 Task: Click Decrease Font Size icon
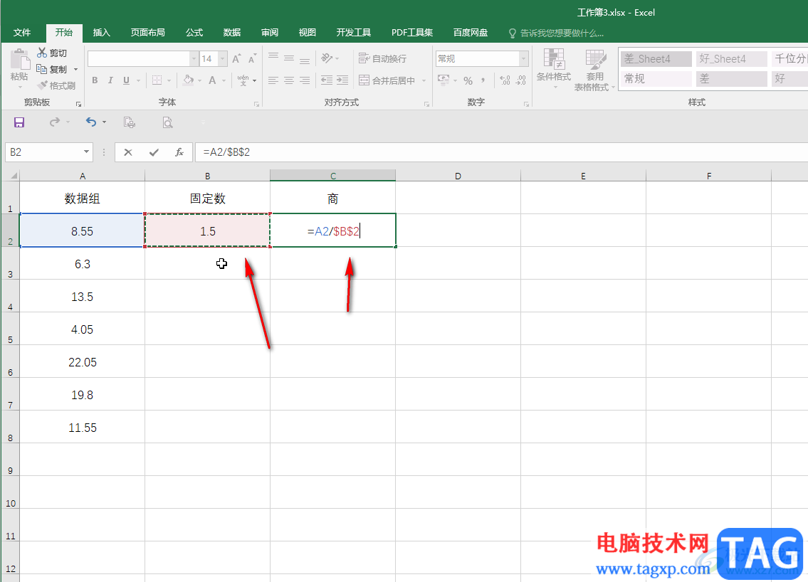pos(252,59)
